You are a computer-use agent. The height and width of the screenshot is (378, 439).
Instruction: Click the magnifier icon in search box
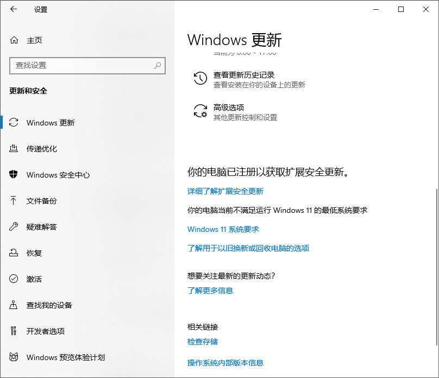158,66
